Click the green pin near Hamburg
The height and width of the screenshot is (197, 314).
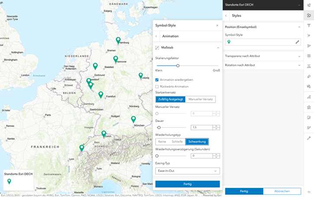[118, 40]
